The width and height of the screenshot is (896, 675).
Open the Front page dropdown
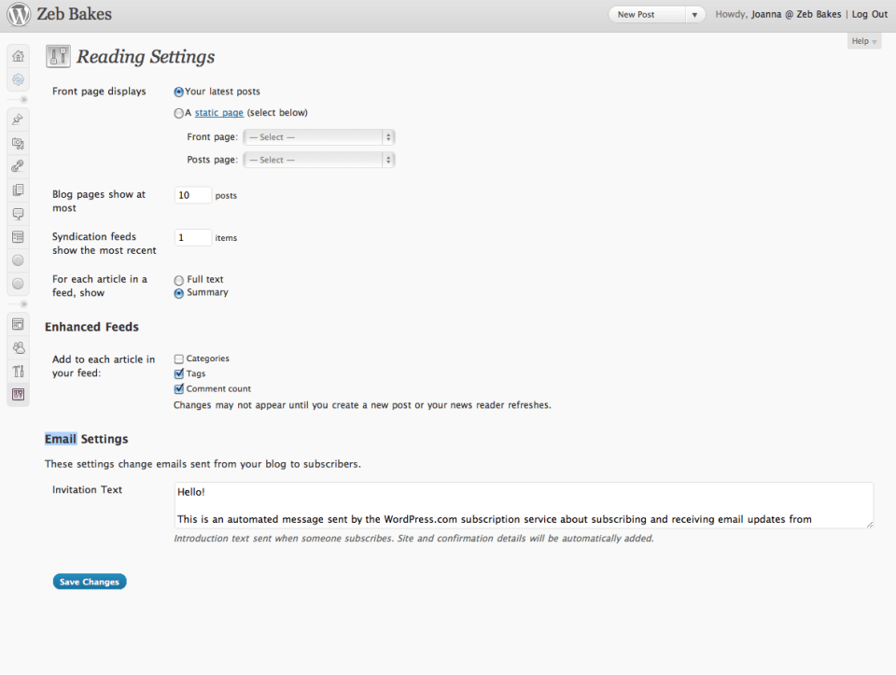click(318, 137)
